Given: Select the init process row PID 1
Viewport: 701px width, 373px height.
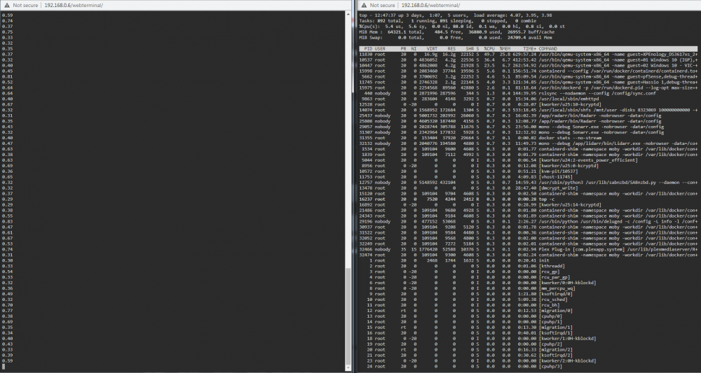Looking at the screenshot, I should pyautogui.click(x=528, y=260).
